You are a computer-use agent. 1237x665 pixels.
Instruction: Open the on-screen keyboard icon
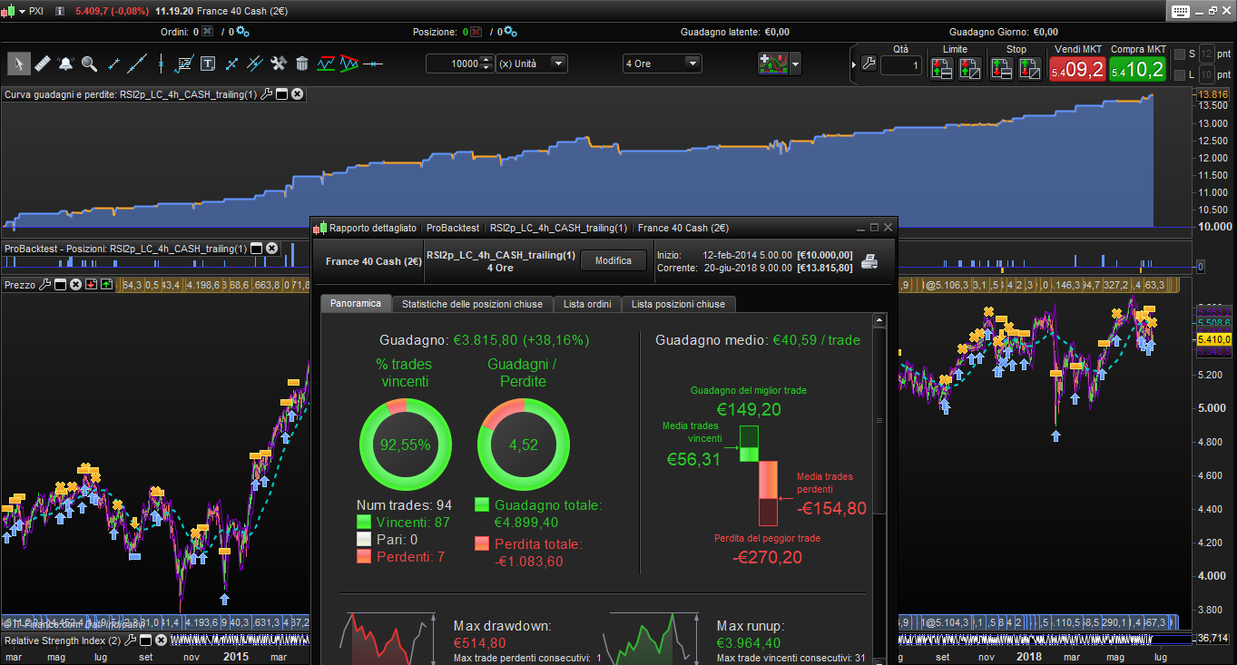click(x=1180, y=11)
